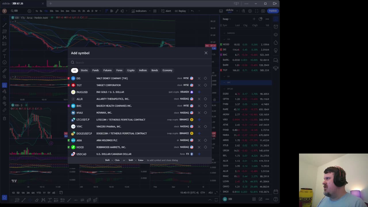Select the Economy filter tab

pyautogui.click(x=167, y=70)
